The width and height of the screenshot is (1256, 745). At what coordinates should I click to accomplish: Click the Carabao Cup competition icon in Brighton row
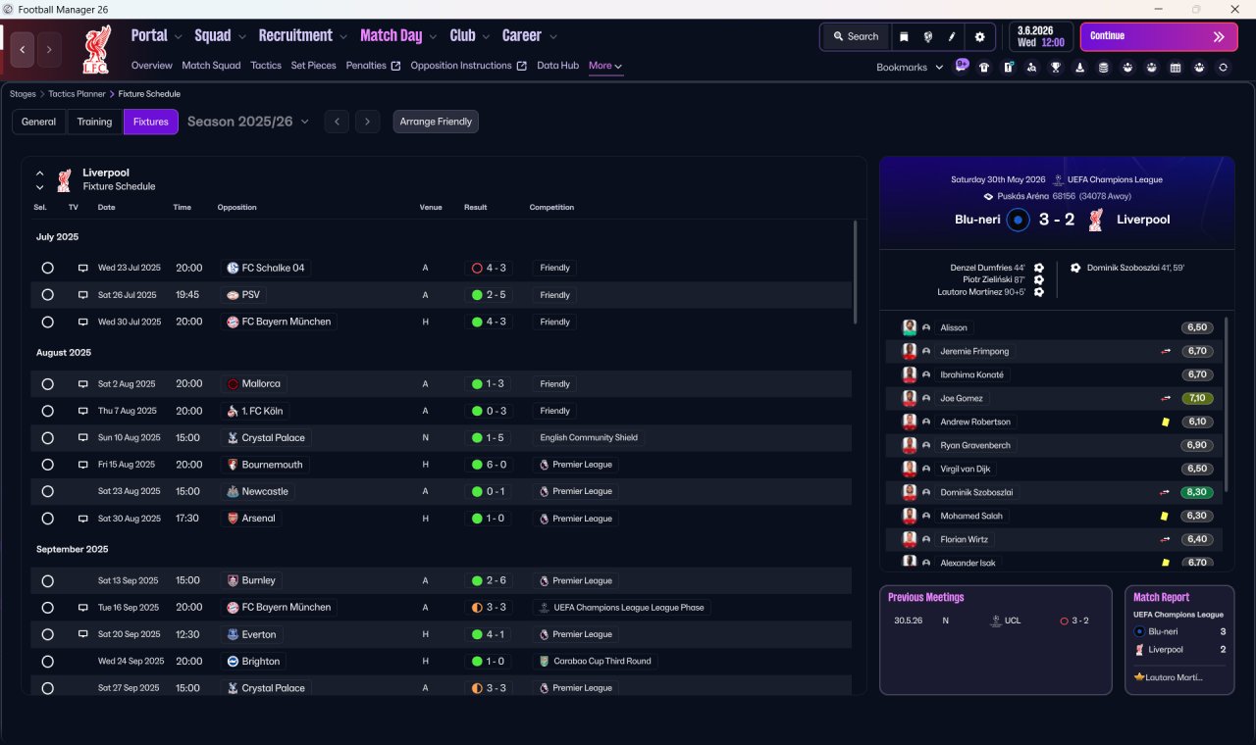point(544,661)
